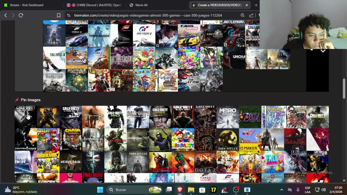
Task: Pick the Dark Souls II image
Action: [138, 162]
